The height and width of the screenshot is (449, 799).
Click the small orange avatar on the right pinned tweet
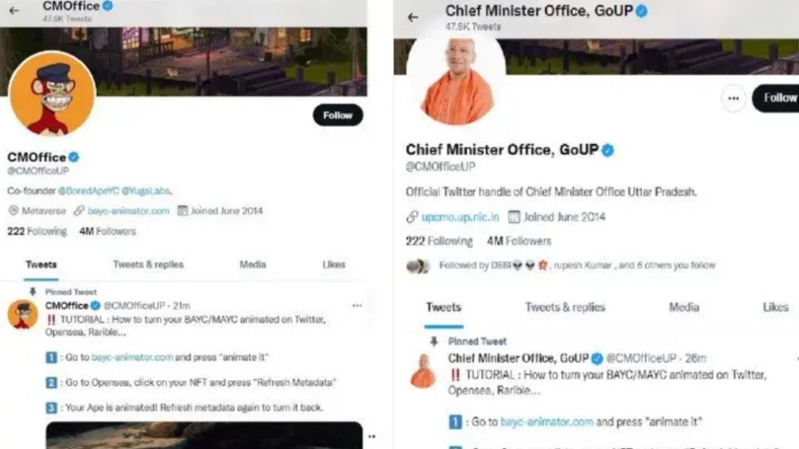tap(424, 371)
